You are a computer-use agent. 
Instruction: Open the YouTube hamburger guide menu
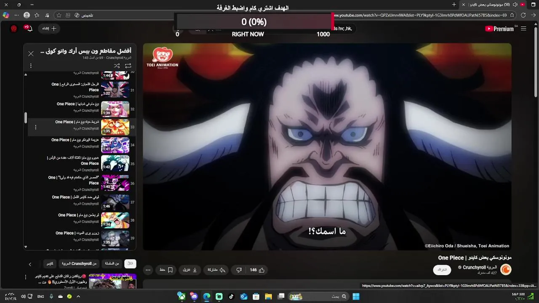tap(523, 29)
